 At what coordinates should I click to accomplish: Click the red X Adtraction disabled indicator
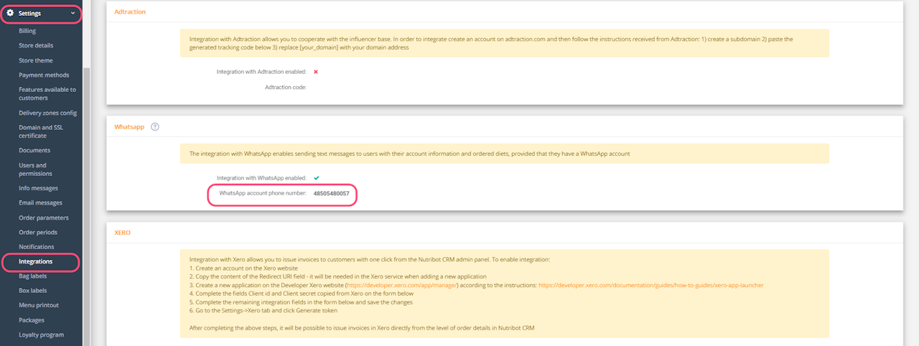click(x=316, y=72)
